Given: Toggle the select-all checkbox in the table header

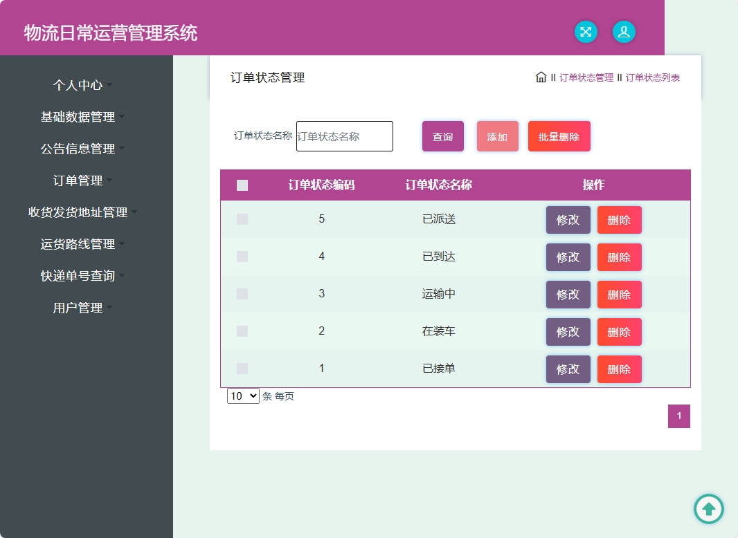Looking at the screenshot, I should click(242, 185).
